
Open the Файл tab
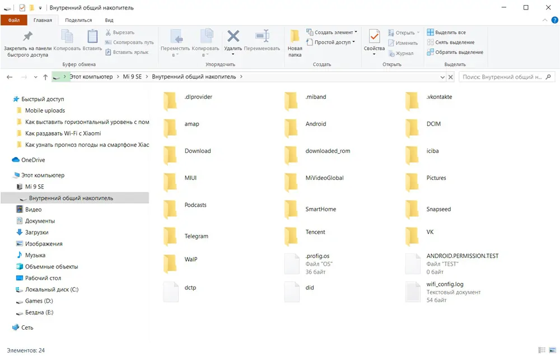pos(14,20)
